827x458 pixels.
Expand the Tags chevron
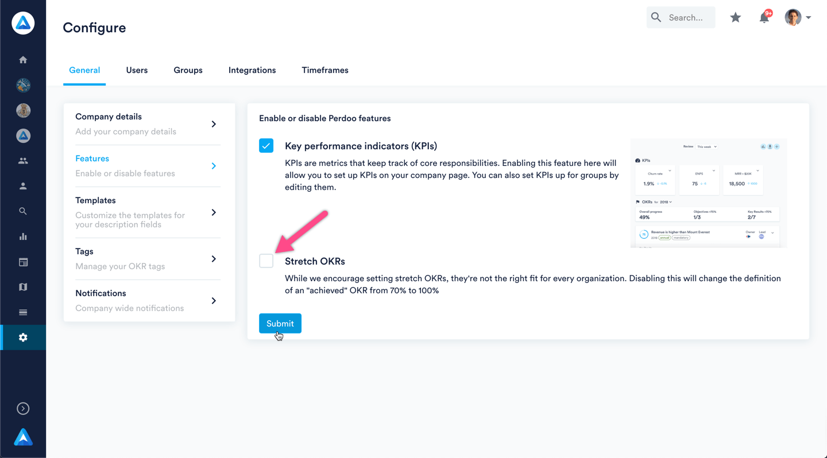[214, 259]
